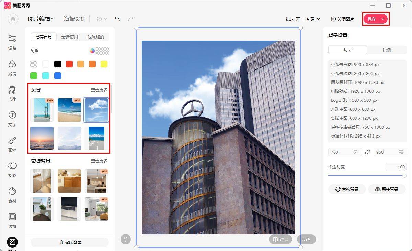This screenshot has width=412, height=251.
Task: Toggle the width-height link lock icon
Action: [367, 152]
